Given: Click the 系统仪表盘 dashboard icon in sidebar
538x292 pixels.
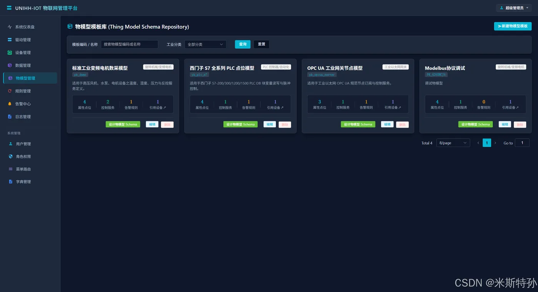Looking at the screenshot, I should [10, 27].
